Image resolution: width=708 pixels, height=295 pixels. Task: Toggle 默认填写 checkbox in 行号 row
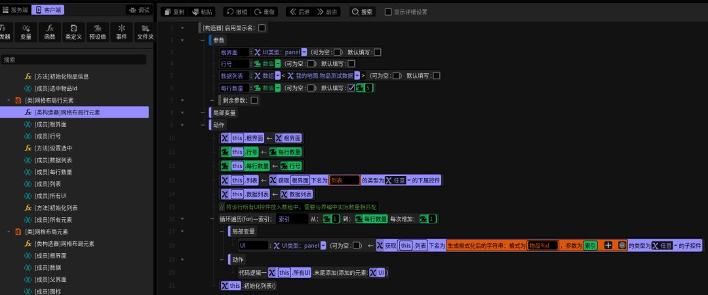351,64
